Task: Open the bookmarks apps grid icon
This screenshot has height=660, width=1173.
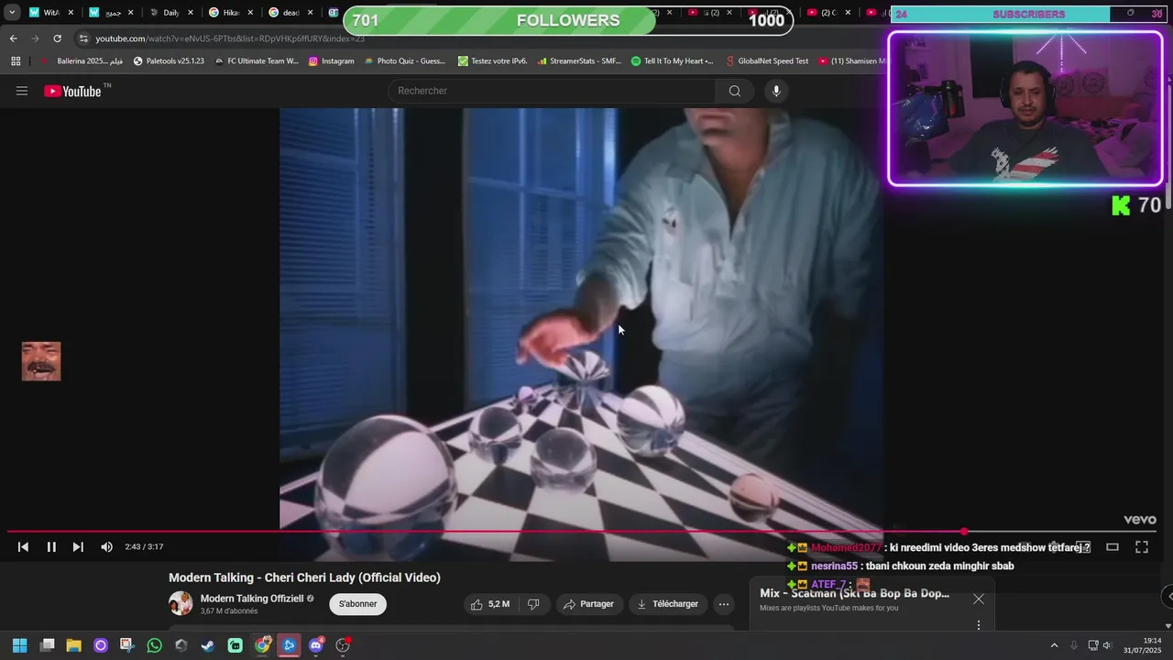Action: pyautogui.click(x=16, y=61)
